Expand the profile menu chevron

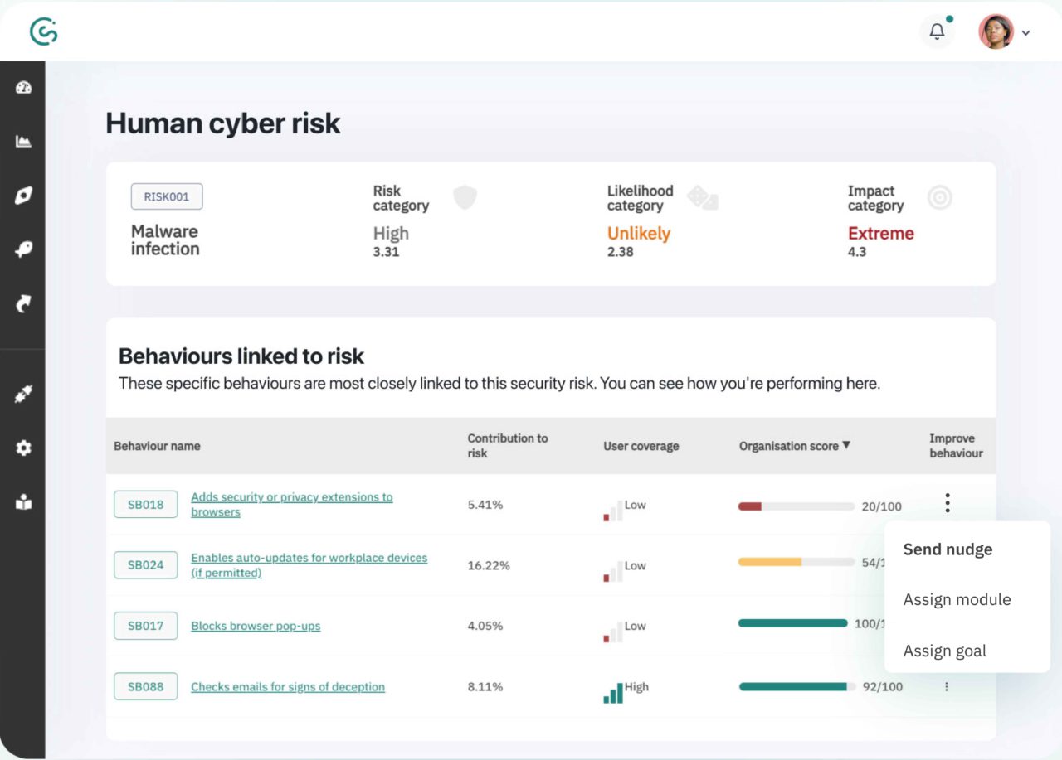(x=1026, y=32)
